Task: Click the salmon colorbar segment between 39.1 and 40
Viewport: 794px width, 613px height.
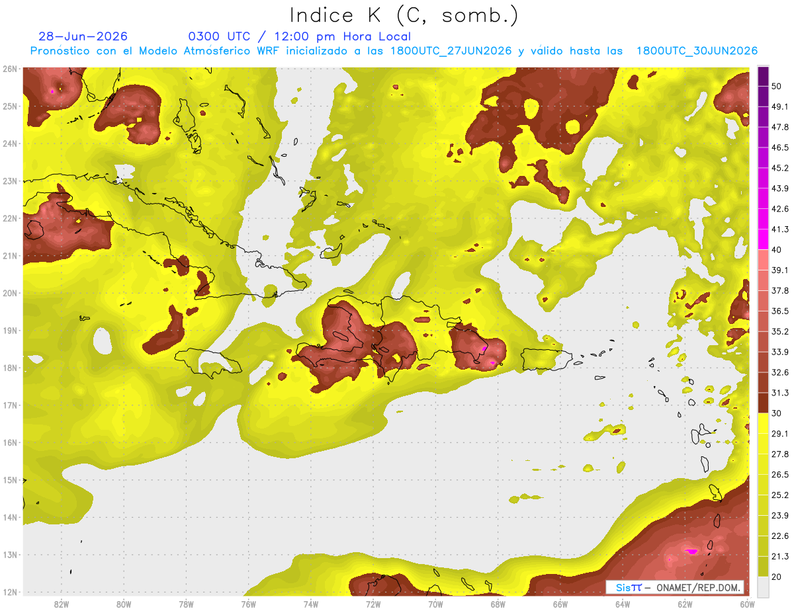Action: [x=764, y=260]
